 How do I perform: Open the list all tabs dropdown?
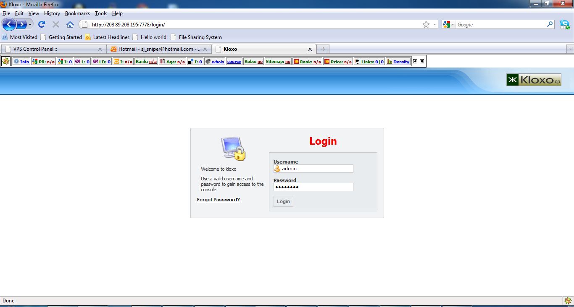[570, 49]
